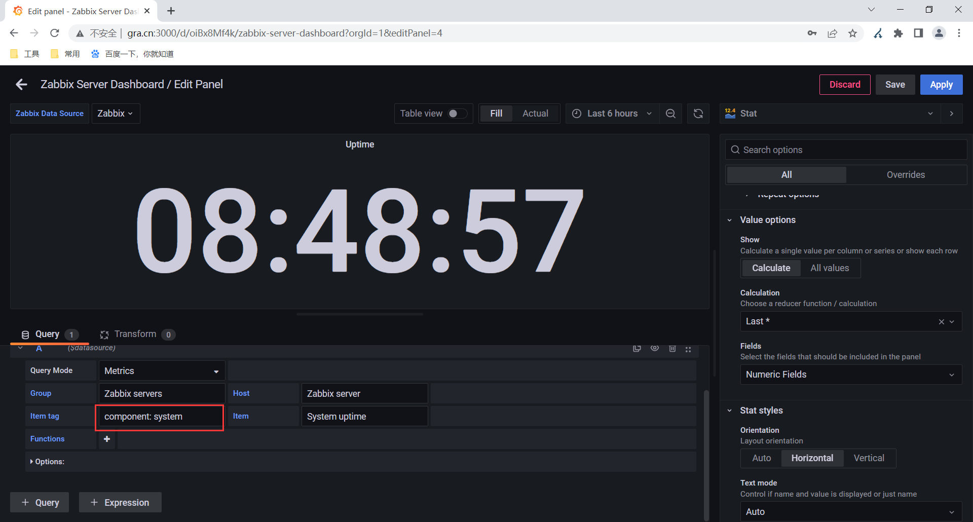
Task: Click the not-secure warning icon
Action: coord(80,33)
